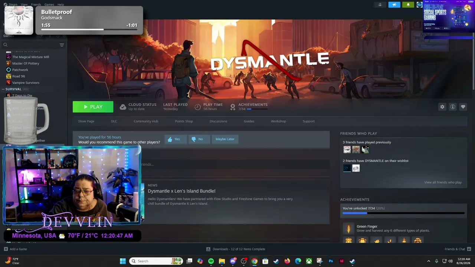
Task: Open Friends & Chat icon
Action: click(x=469, y=249)
